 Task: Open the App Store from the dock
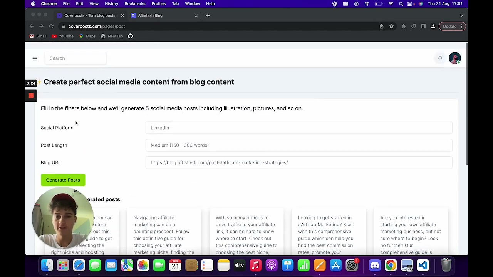[336, 265]
